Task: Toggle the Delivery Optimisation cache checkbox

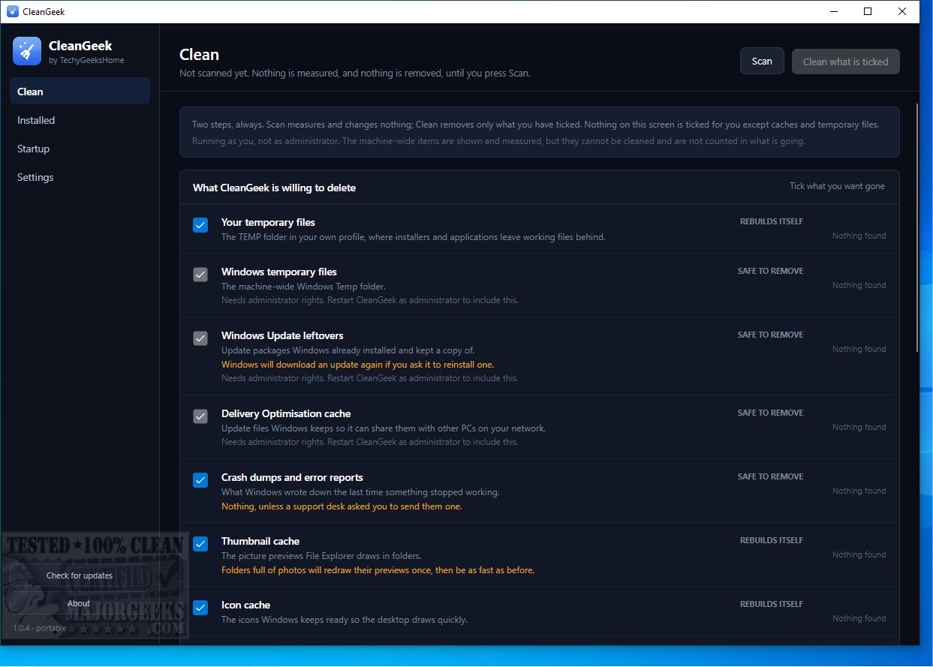Action: click(200, 416)
